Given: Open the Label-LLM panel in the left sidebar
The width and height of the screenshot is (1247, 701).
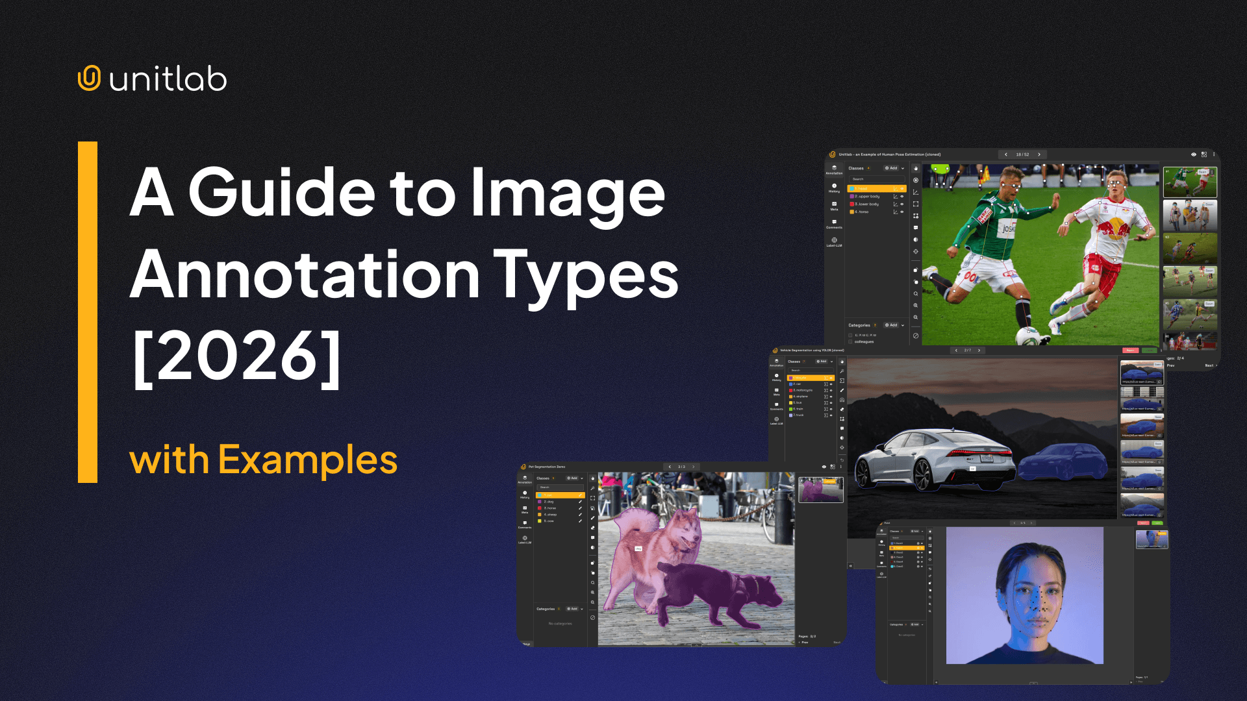Looking at the screenshot, I should [x=834, y=241].
